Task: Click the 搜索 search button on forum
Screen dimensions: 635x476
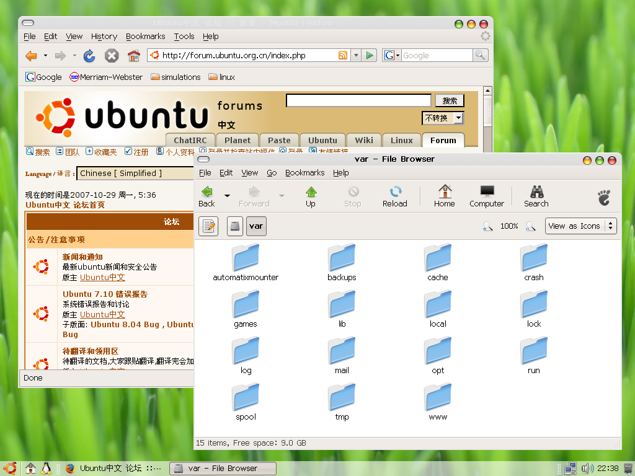Action: [450, 100]
